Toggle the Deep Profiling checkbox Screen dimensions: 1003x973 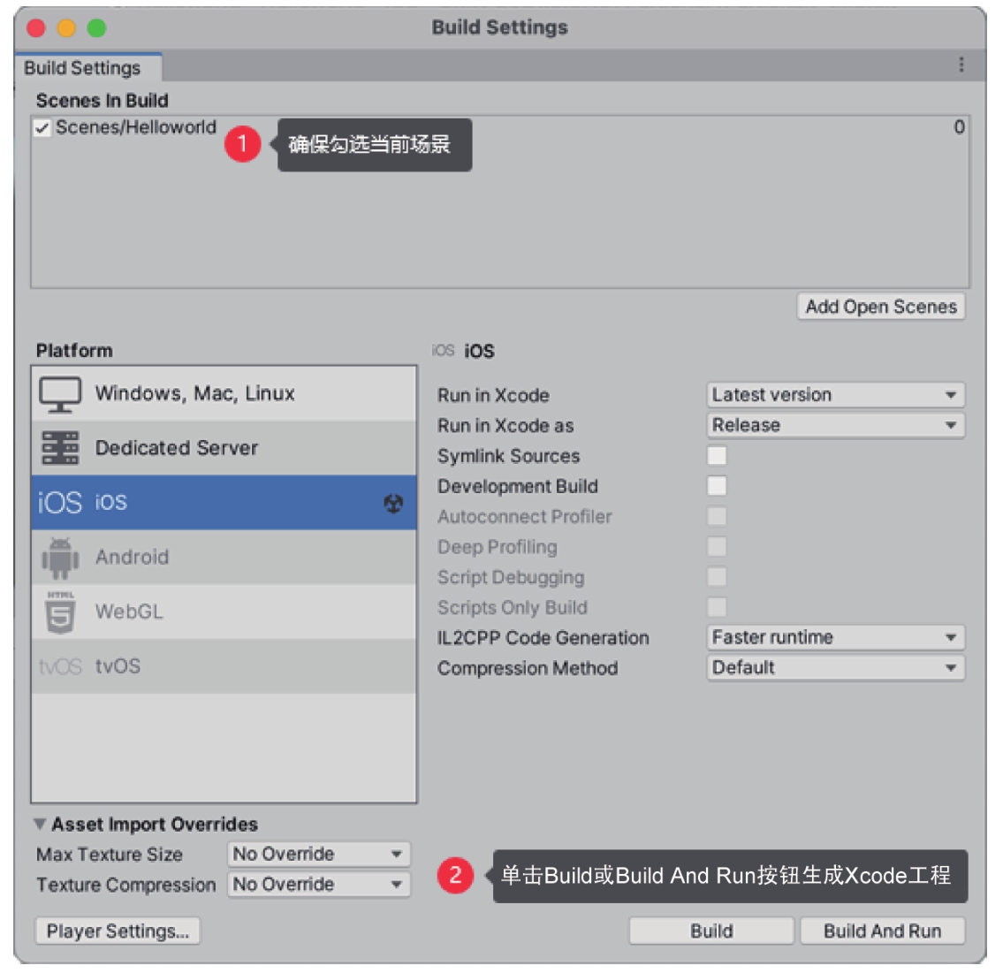pyautogui.click(x=717, y=547)
